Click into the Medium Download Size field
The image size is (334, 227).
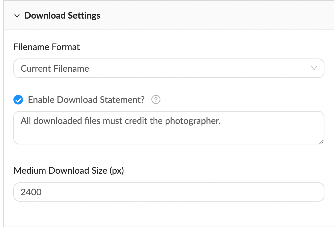[169, 192]
